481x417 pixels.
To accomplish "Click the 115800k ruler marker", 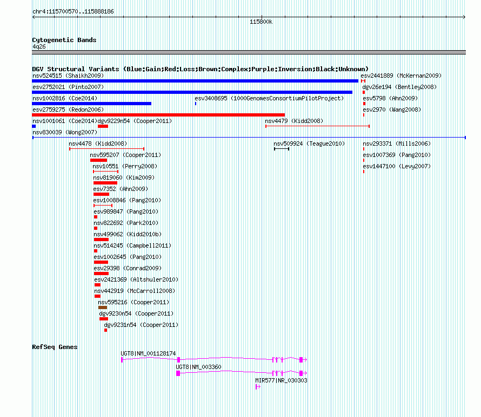I will tap(261, 22).
